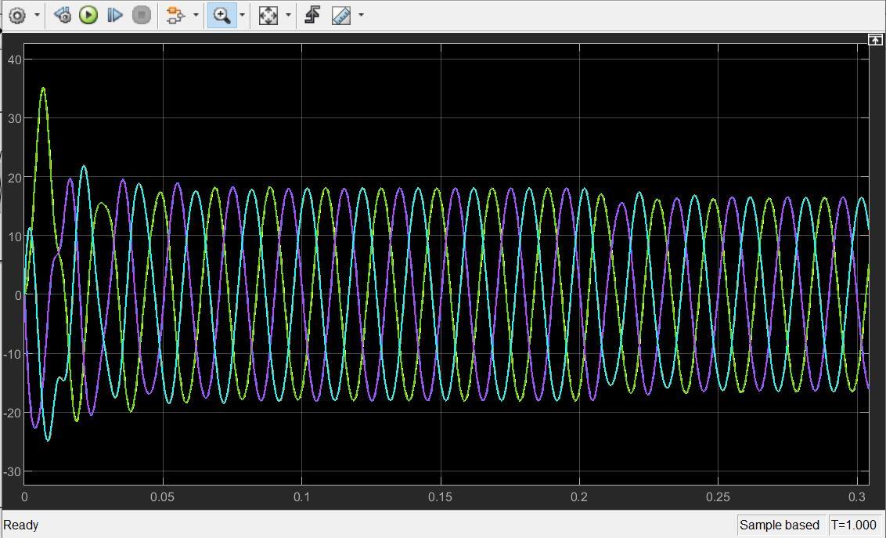The image size is (886, 538).
Task: Click Scale Axes Limits icon
Action: (268, 15)
